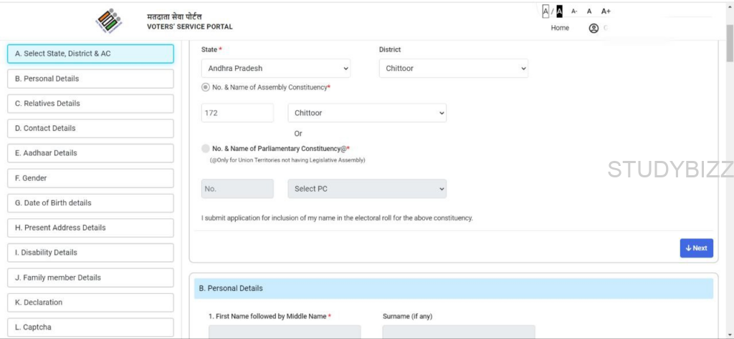Switch to light contrast theme icon

click(x=545, y=11)
